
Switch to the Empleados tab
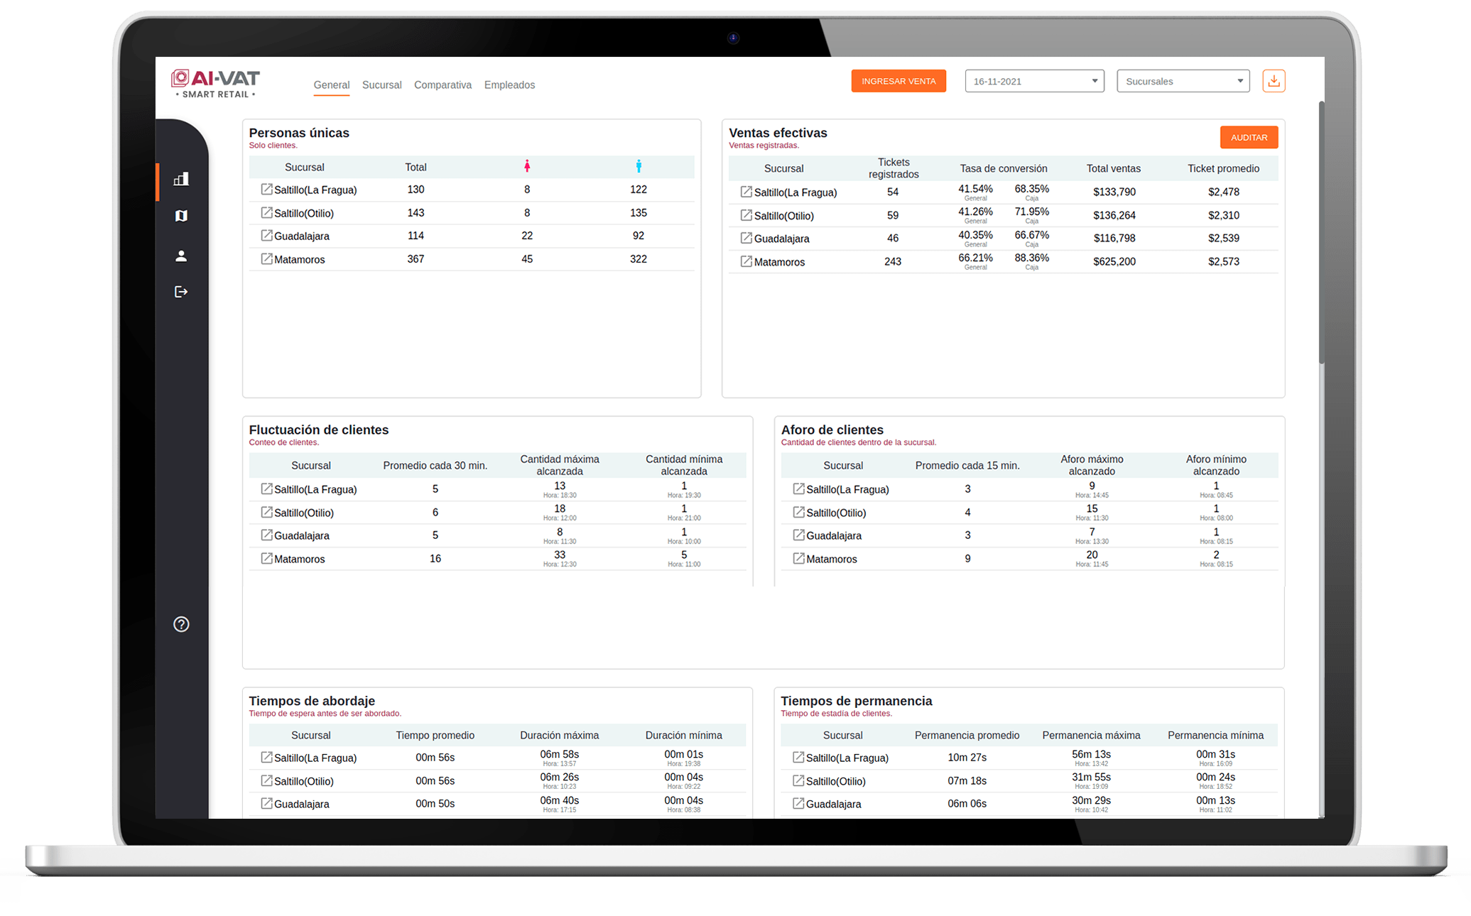509,85
